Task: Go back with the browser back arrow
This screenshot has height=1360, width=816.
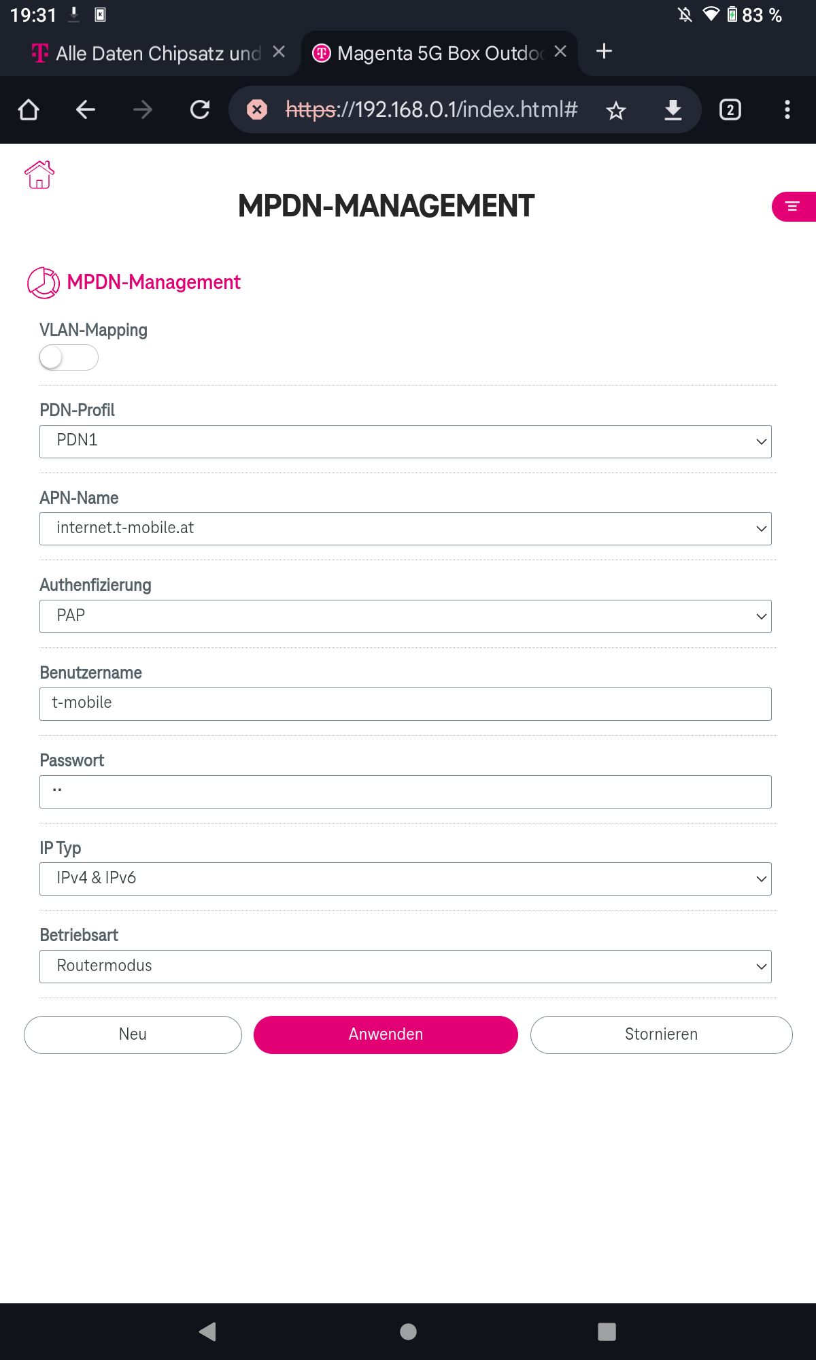Action: point(86,109)
